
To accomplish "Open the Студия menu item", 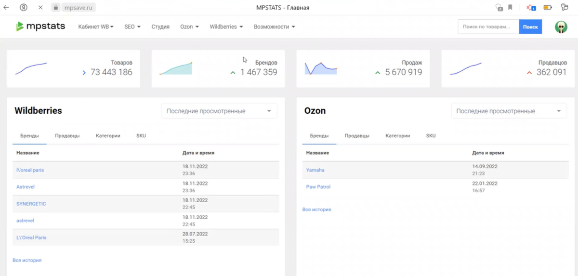I will [160, 27].
